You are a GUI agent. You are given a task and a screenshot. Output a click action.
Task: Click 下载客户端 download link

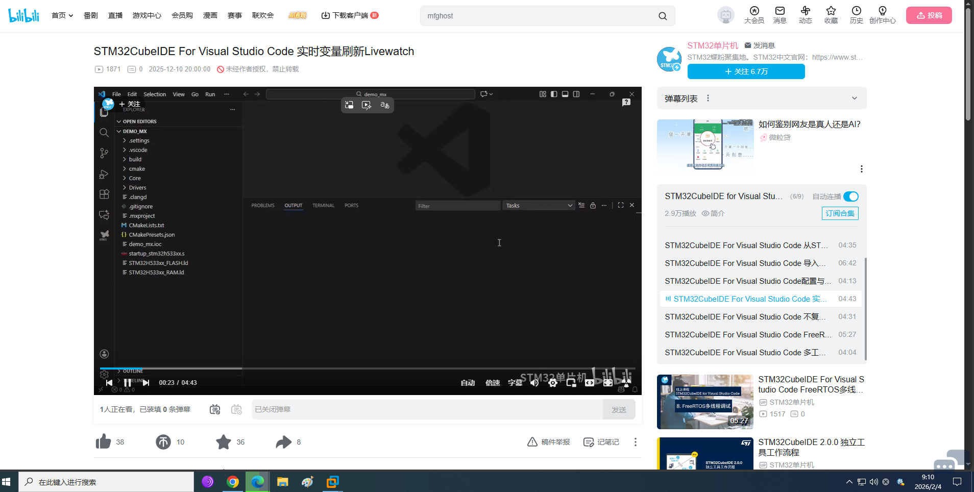pos(350,15)
